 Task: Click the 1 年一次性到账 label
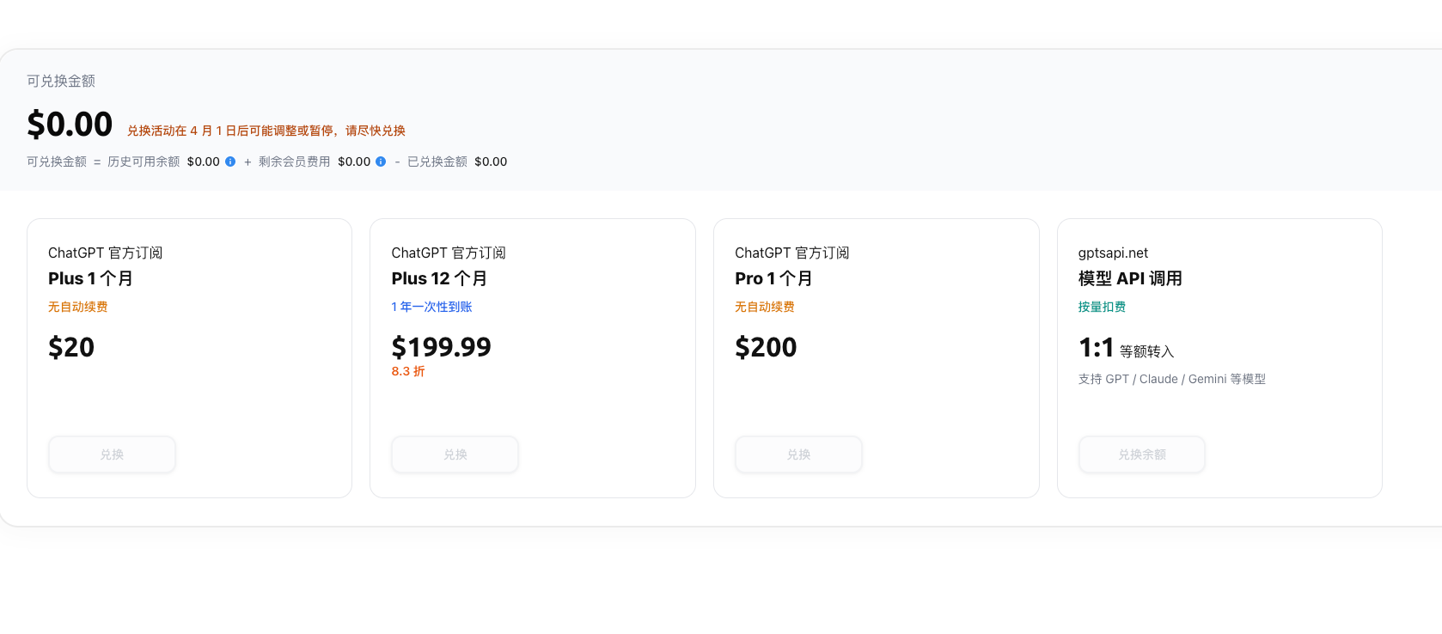[431, 307]
